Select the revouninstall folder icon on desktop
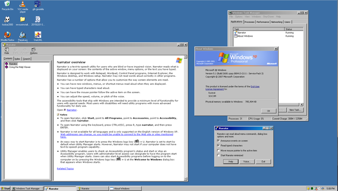Image resolution: width=338 pixels, height=191 pixels. (x=22, y=21)
